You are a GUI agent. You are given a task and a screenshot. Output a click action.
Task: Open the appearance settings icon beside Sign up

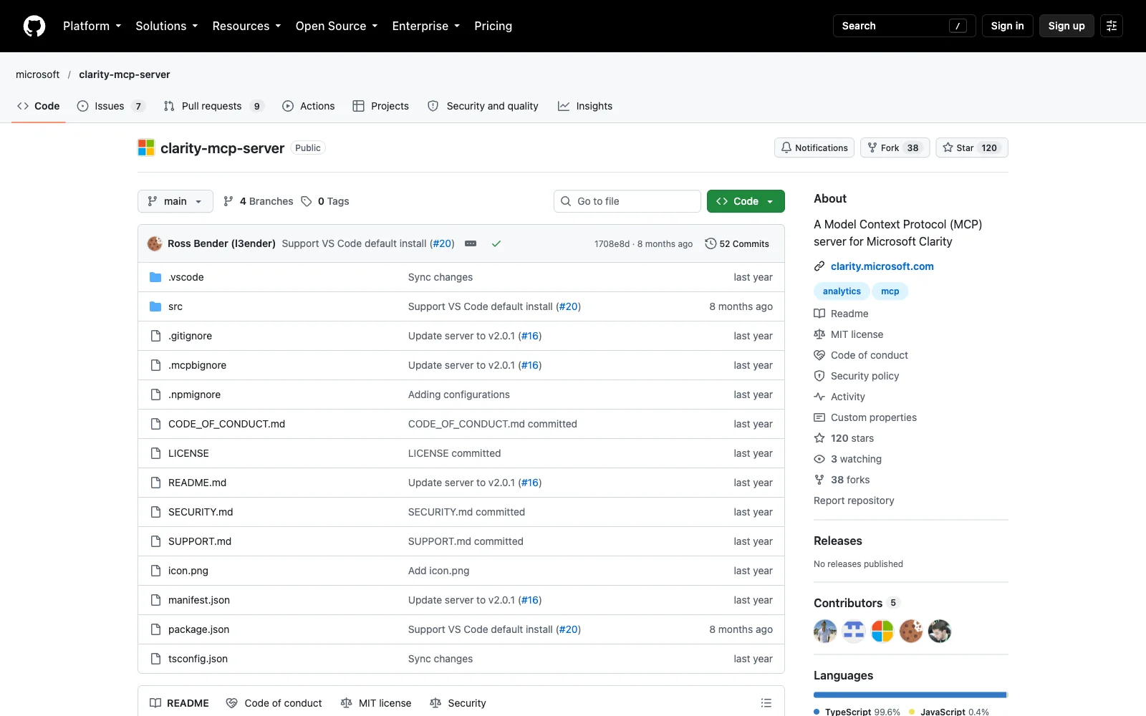(x=1112, y=26)
